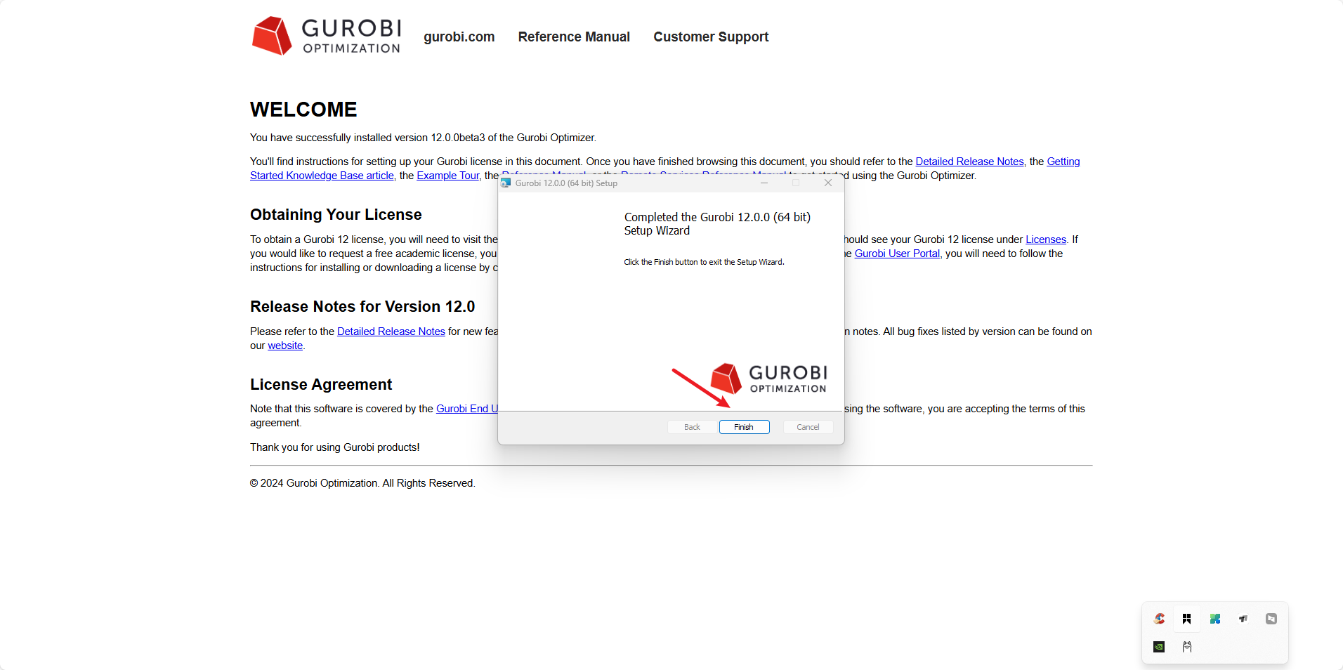
Task: Minimize the Gurobi Setup dialog
Action: click(764, 183)
